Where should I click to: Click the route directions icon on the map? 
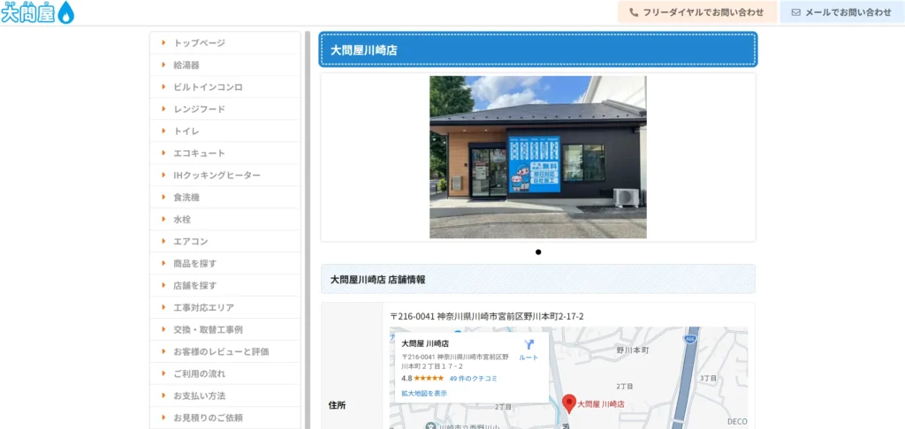click(x=529, y=344)
